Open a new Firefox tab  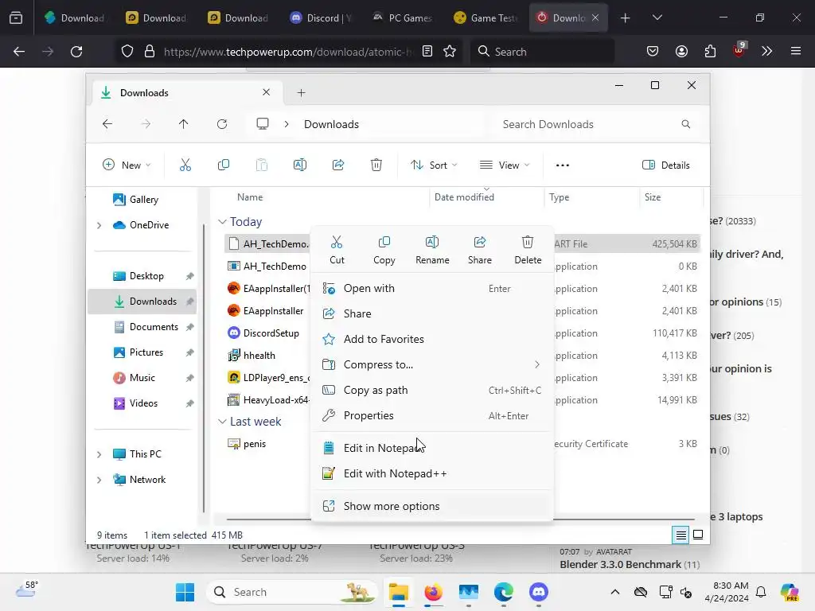click(x=626, y=18)
